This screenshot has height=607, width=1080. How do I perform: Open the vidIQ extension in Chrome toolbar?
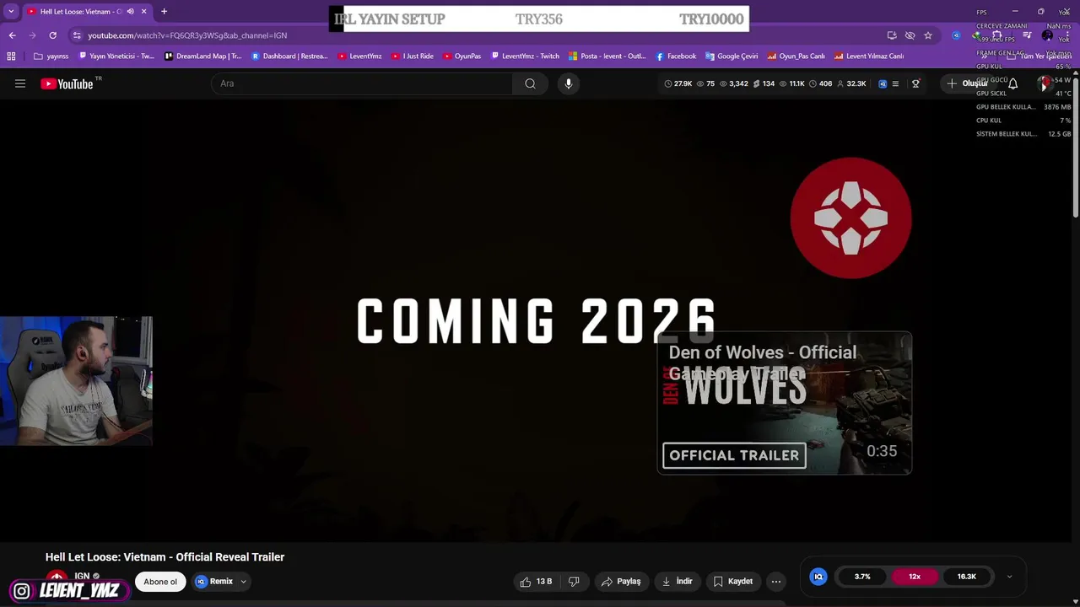pyautogui.click(x=956, y=35)
